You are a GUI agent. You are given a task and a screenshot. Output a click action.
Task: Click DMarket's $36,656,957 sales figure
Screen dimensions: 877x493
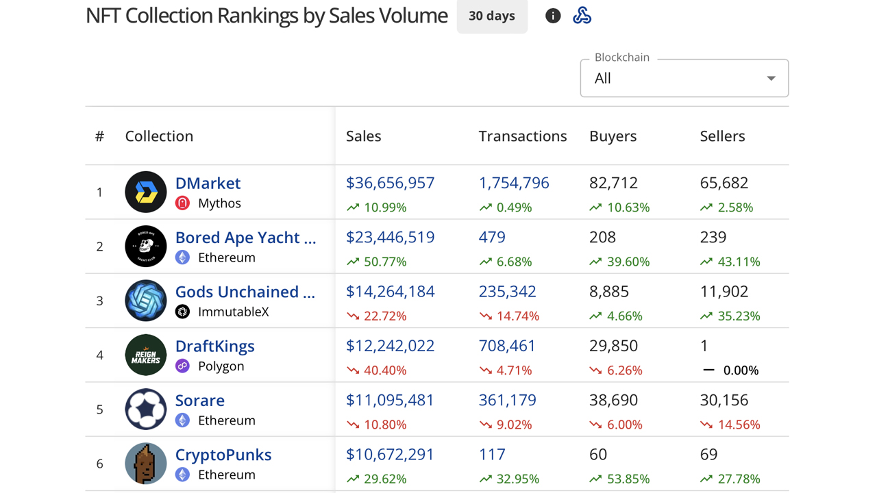[x=390, y=183]
